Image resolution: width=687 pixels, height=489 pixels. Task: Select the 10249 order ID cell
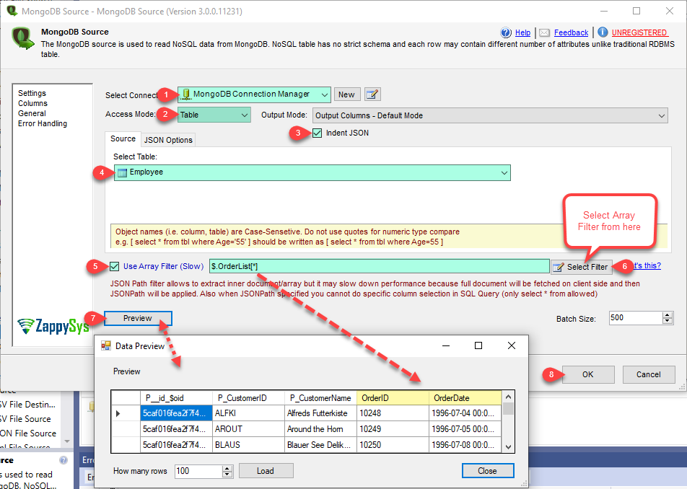click(393, 429)
